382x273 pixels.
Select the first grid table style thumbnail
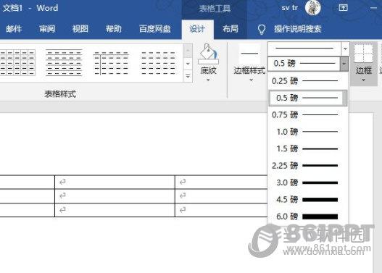pyautogui.click(x=17, y=62)
